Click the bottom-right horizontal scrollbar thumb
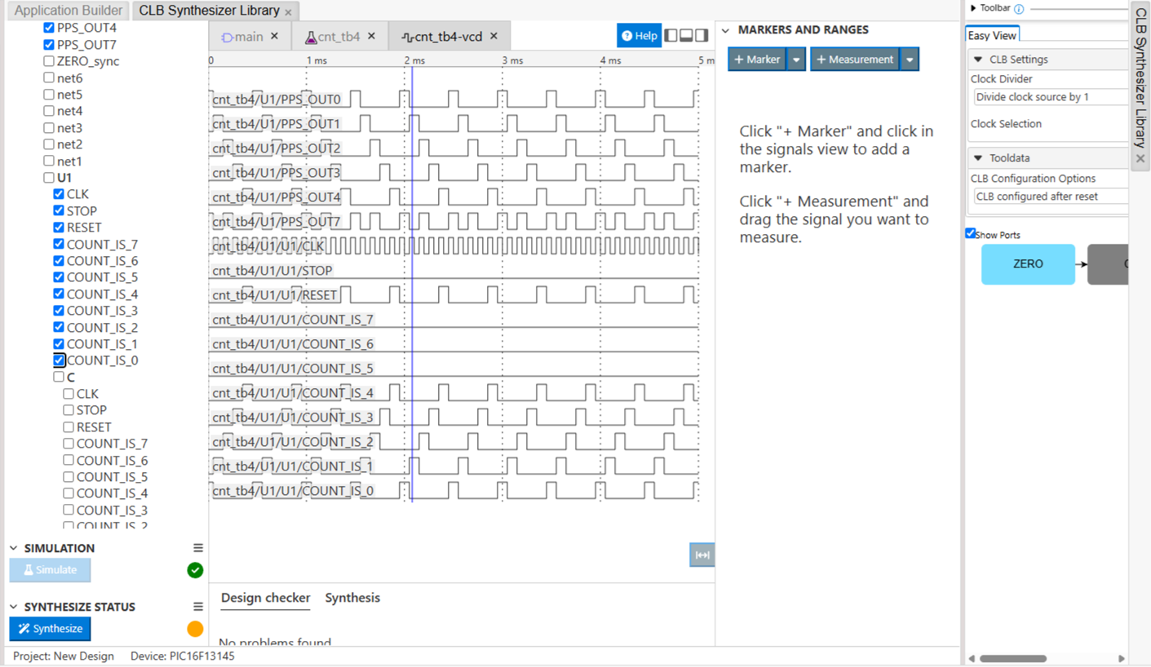This screenshot has width=1151, height=667. tap(1013, 659)
